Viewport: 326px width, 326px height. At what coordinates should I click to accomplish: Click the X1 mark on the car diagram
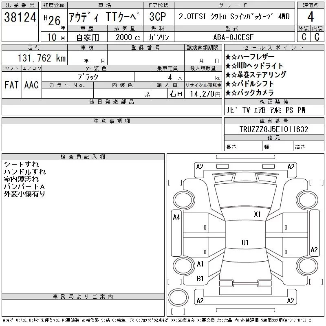[257, 214]
